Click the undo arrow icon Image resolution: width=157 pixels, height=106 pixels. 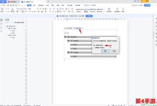pyautogui.click(x=19, y=5)
